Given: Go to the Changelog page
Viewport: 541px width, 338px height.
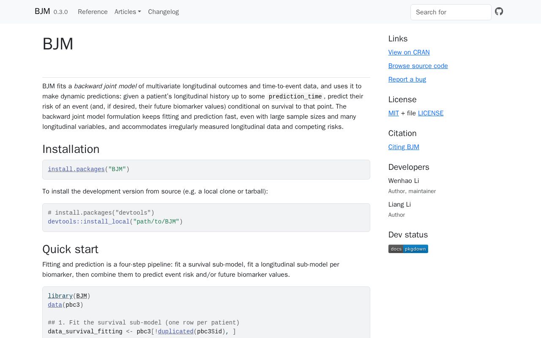Looking at the screenshot, I should pos(164,12).
